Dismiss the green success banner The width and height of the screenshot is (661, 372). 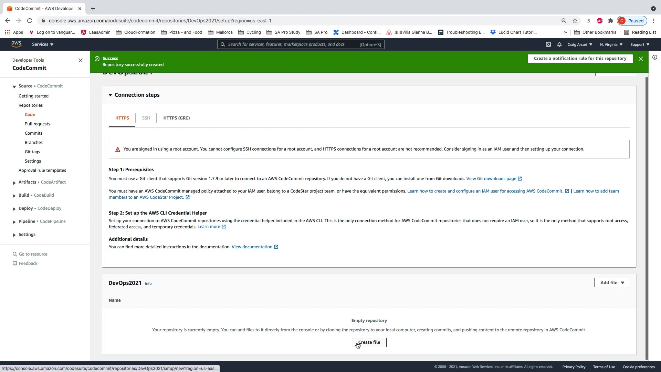click(x=641, y=59)
